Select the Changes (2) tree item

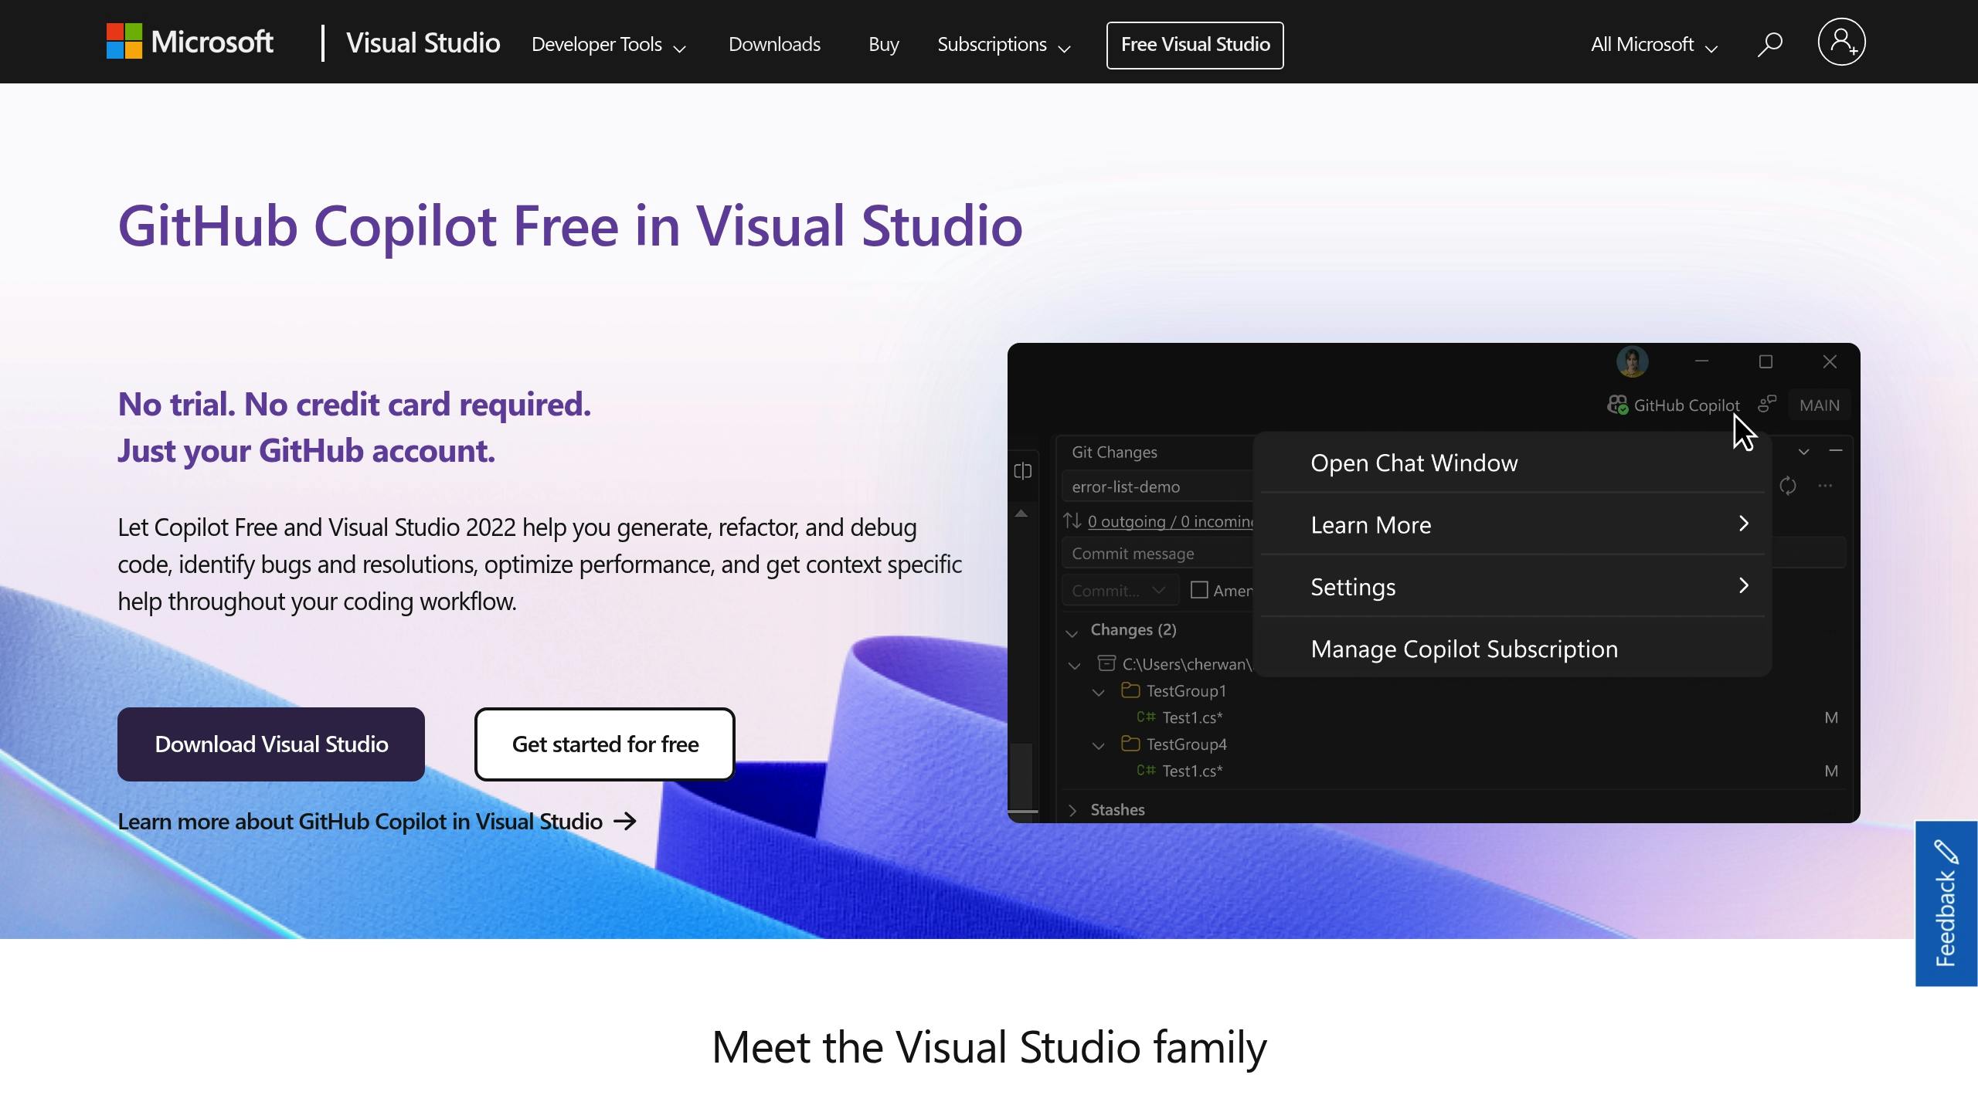(x=1132, y=629)
